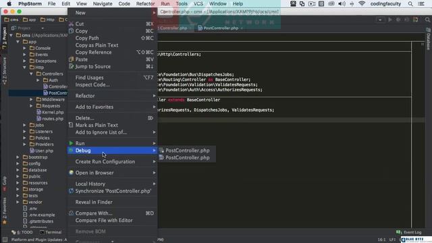This screenshot has height=243, width=432.
Task: Click the Paste clipboard icon
Action: point(71,59)
